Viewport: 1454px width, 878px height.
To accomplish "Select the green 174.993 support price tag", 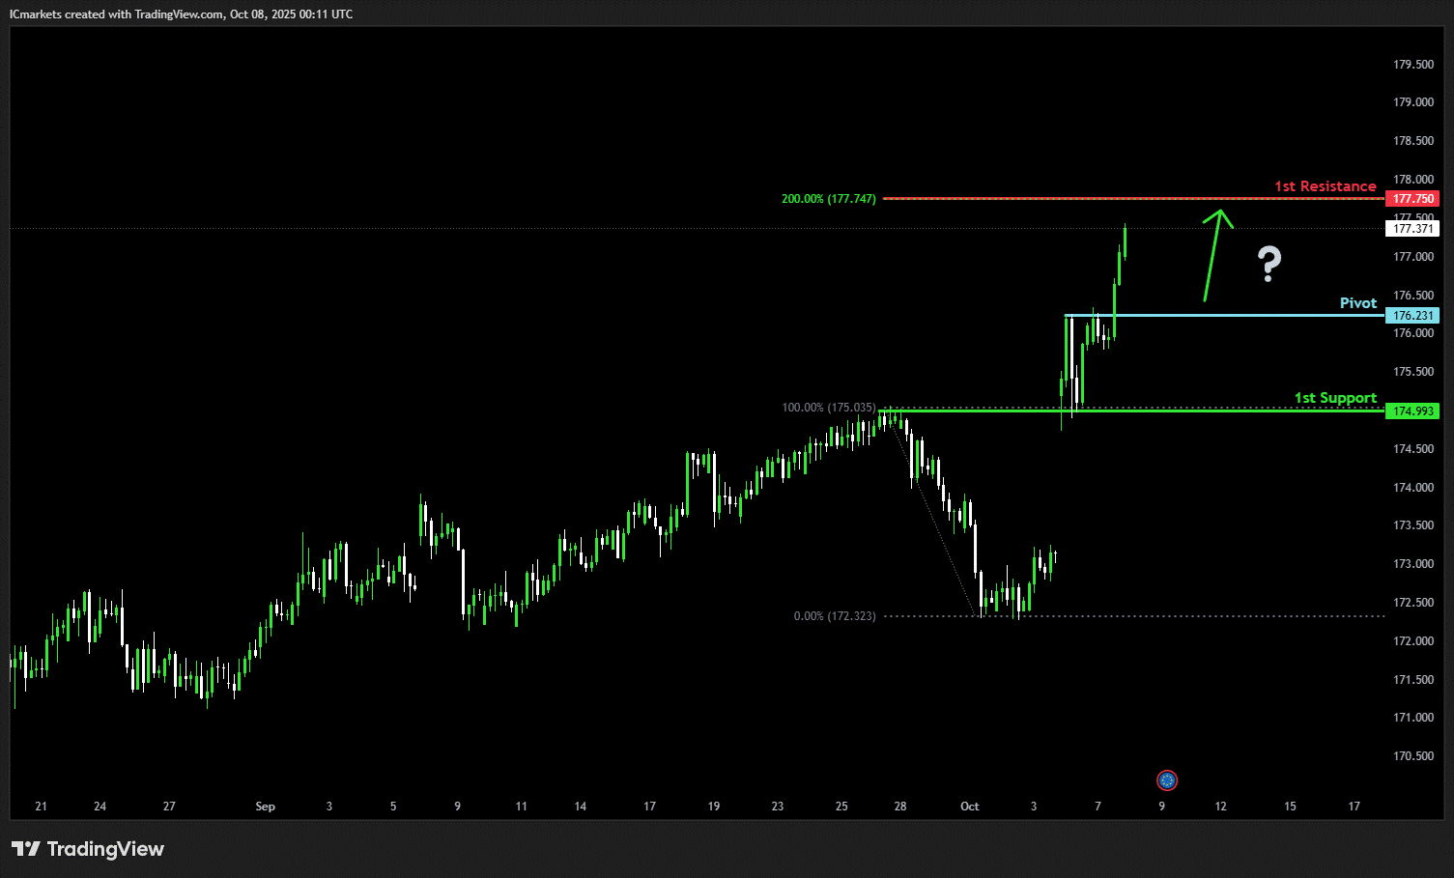I will [1412, 411].
